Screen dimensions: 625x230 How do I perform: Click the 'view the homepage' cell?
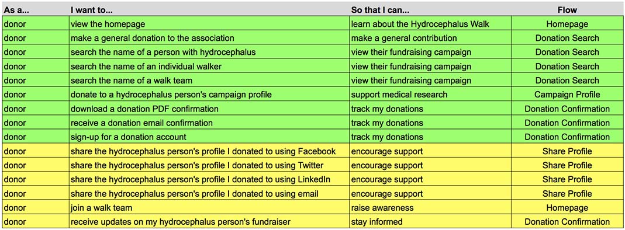click(x=209, y=24)
